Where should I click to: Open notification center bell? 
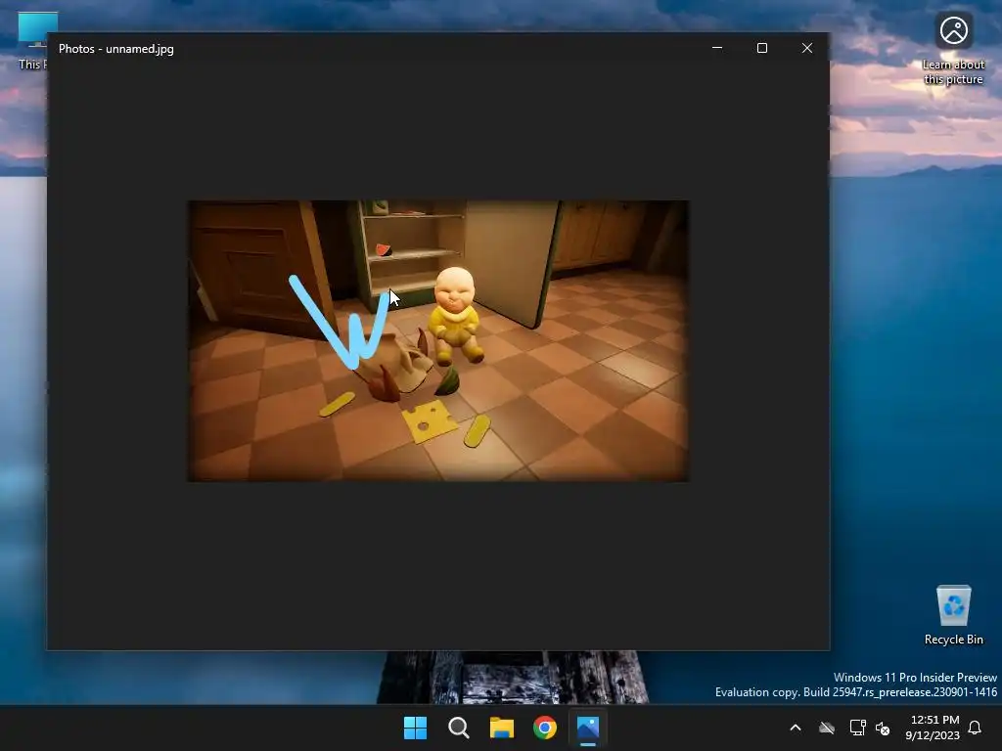click(975, 728)
